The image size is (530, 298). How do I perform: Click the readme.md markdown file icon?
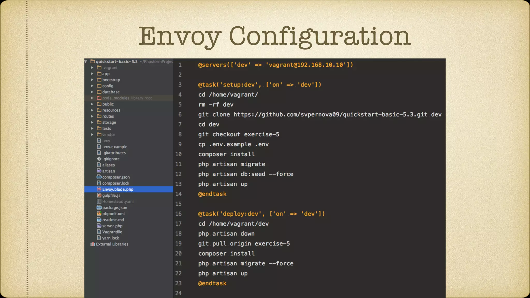point(99,220)
